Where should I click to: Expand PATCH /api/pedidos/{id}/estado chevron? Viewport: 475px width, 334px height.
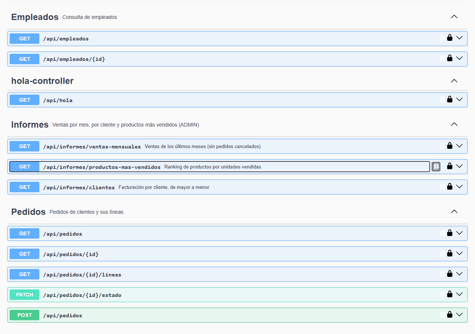[x=459, y=294]
